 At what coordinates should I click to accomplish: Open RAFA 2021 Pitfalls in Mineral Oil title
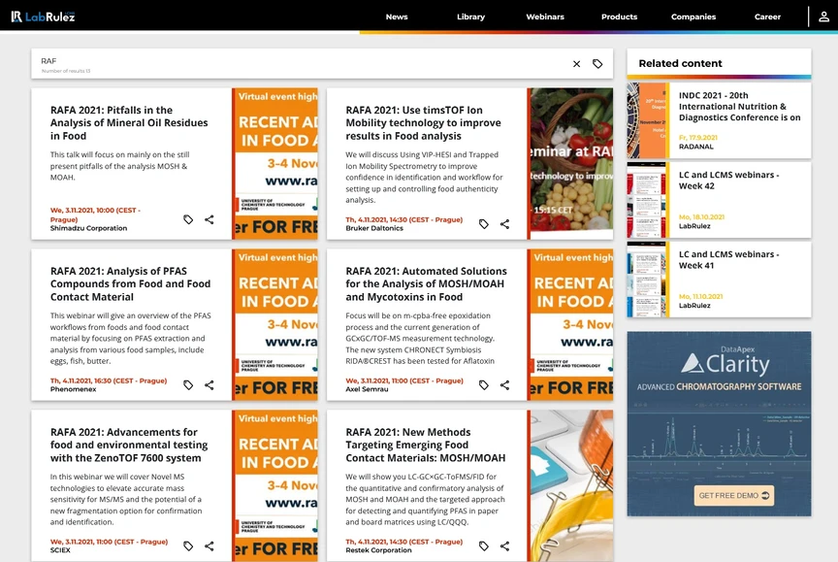[129, 123]
